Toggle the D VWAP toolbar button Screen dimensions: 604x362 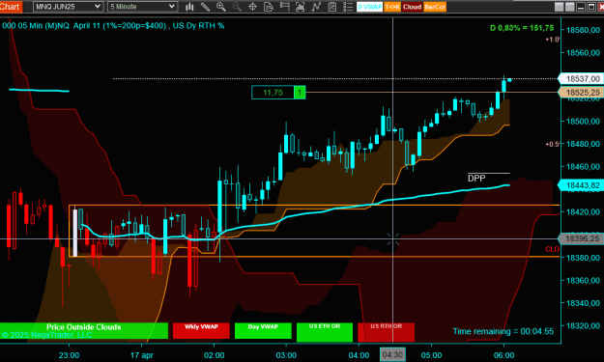369,7
